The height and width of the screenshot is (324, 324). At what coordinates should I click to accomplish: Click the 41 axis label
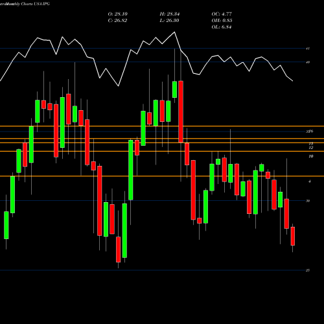tap(308, 49)
